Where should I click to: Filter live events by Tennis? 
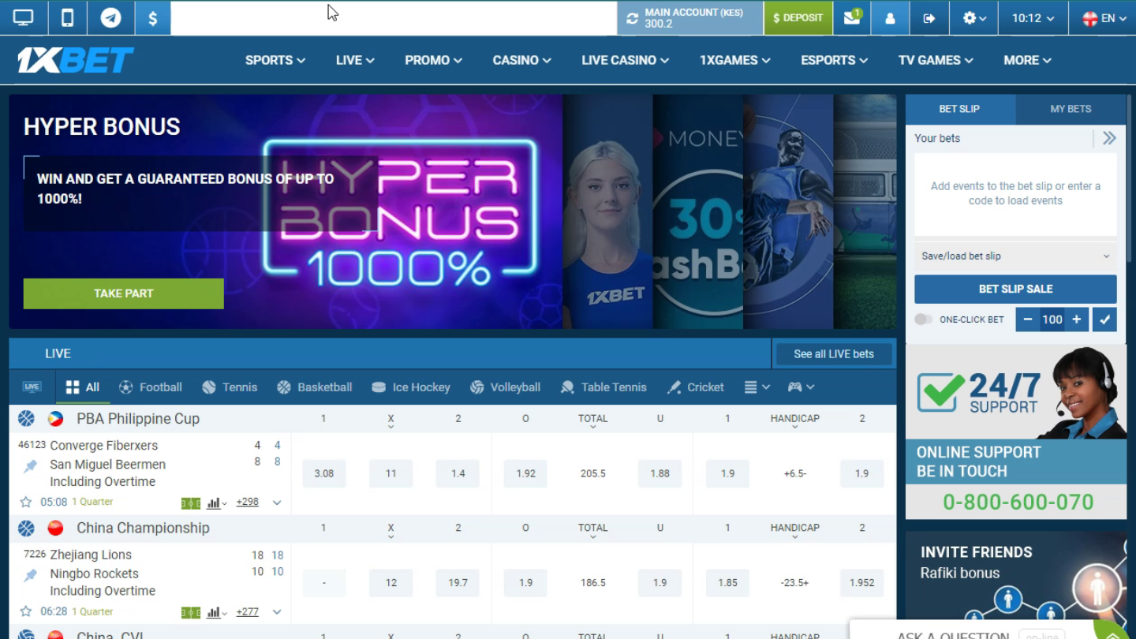coord(230,387)
